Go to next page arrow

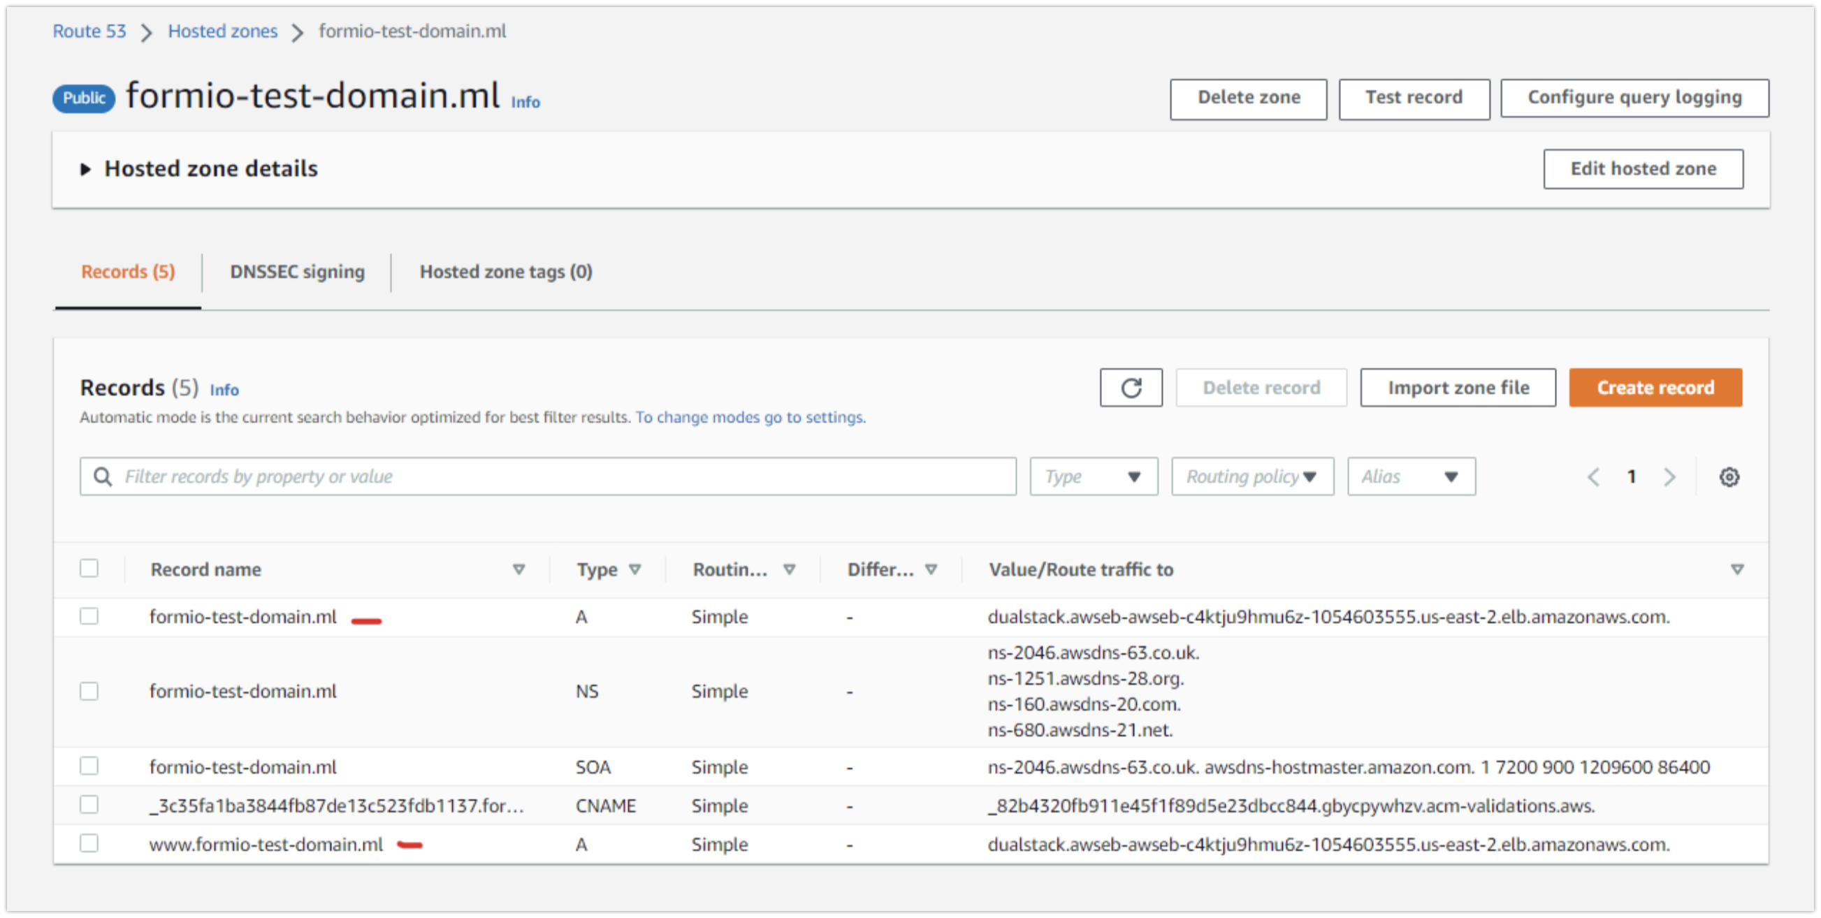pos(1670,477)
